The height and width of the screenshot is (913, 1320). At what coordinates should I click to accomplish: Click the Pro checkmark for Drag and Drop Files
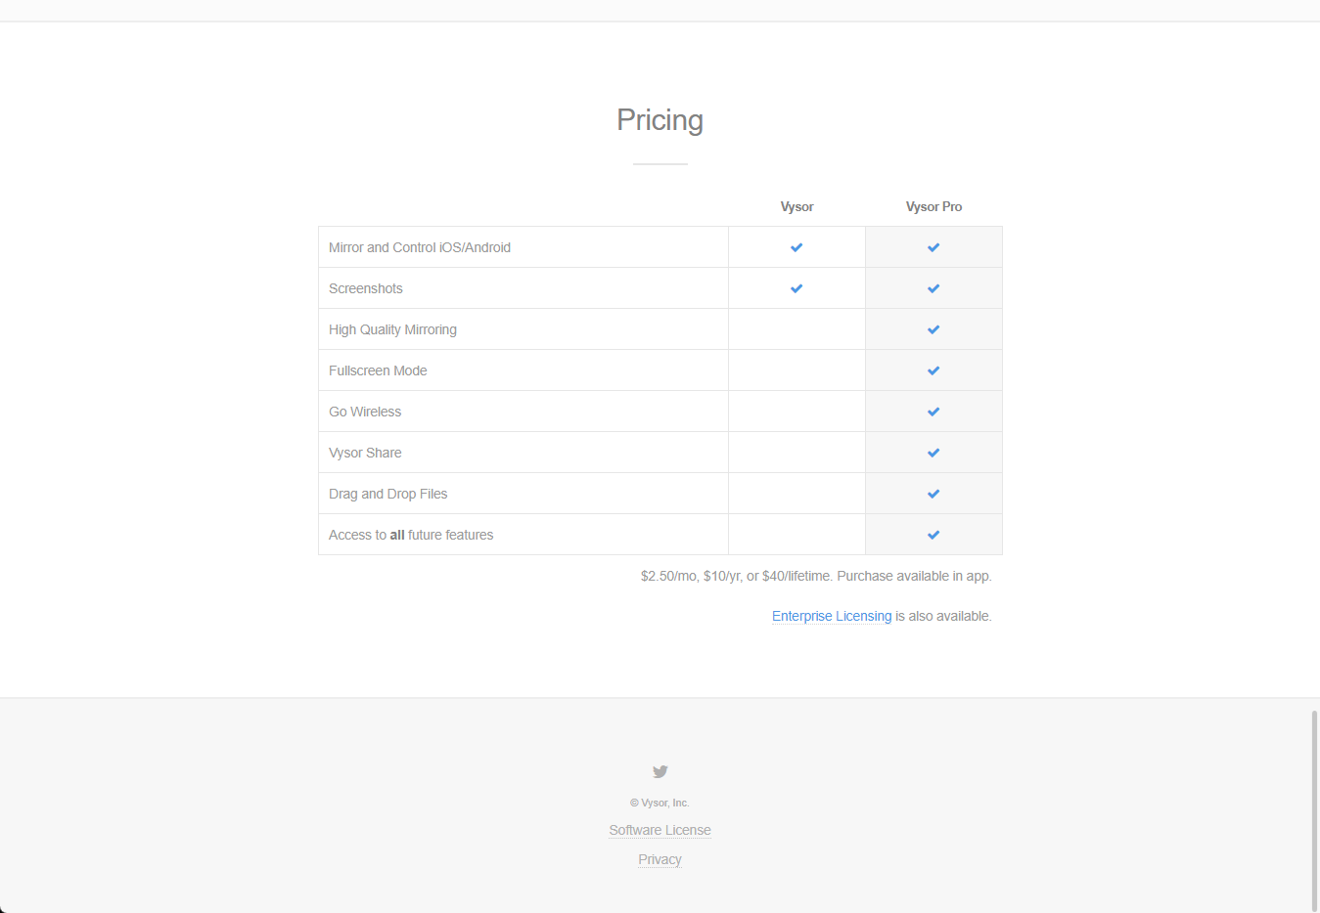tap(933, 494)
